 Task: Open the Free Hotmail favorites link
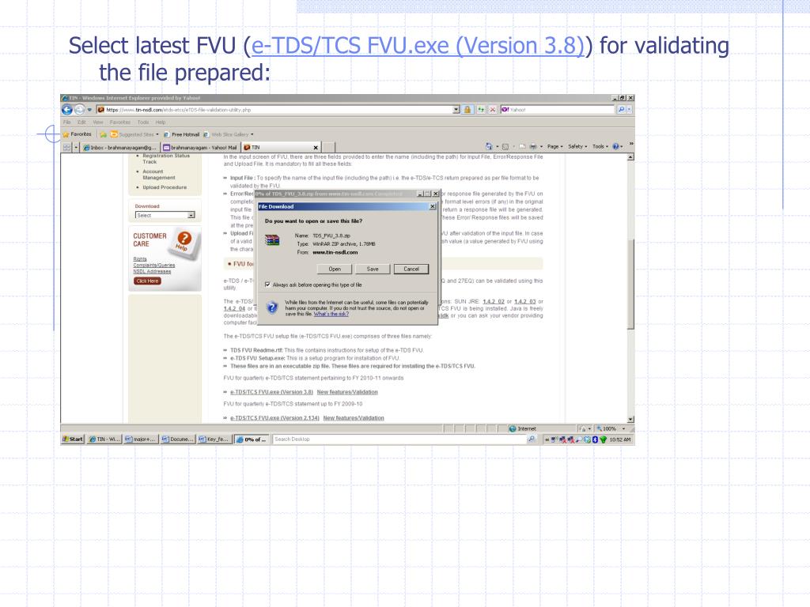(181, 134)
